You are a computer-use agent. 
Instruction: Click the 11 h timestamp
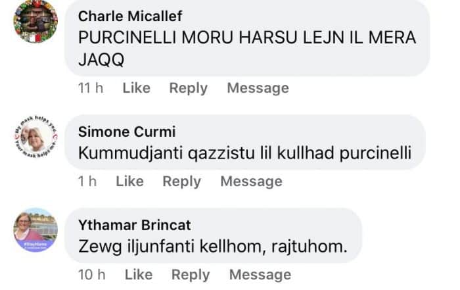click(90, 88)
